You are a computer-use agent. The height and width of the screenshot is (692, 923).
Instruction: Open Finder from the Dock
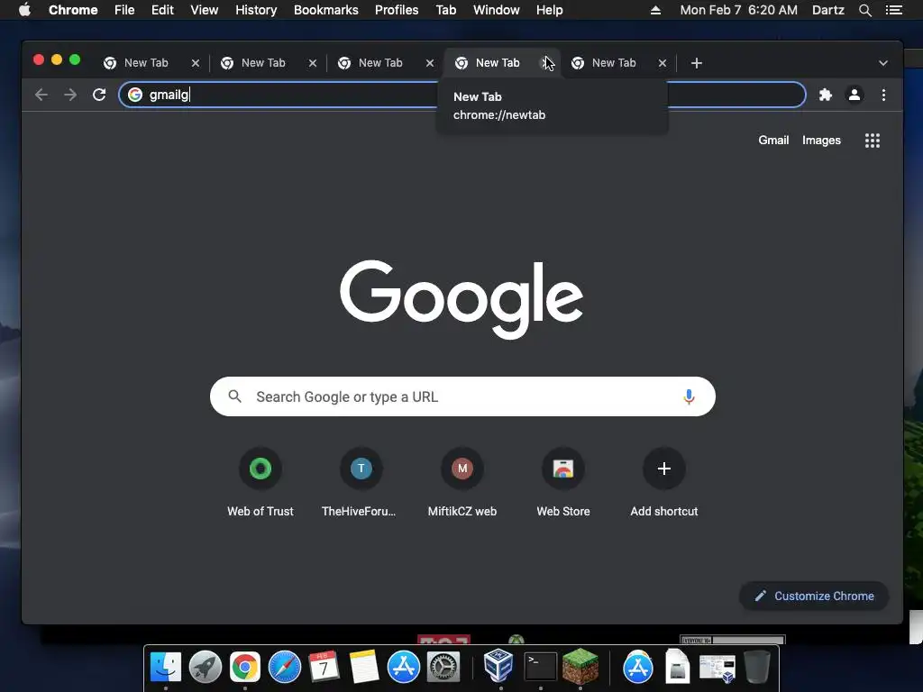(166, 667)
